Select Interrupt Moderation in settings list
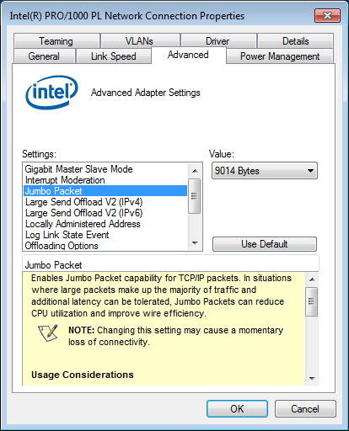This screenshot has height=431, width=349. tap(105, 180)
